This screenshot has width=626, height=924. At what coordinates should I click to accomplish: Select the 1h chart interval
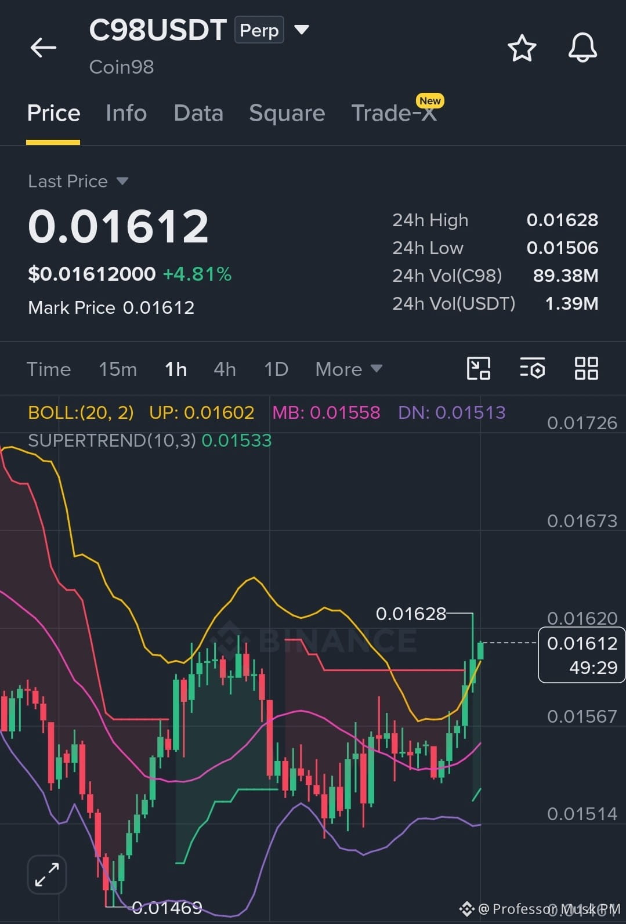176,369
